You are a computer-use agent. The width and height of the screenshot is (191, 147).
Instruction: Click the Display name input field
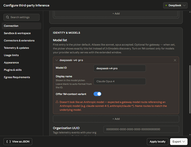click(119, 81)
